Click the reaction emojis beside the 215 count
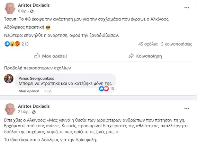Screen dimensions: 197x144 12,44
